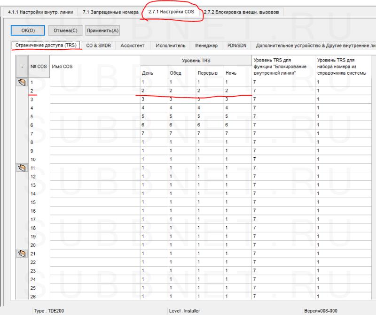Switch to the Ассистент sub-tab

(x=133, y=46)
